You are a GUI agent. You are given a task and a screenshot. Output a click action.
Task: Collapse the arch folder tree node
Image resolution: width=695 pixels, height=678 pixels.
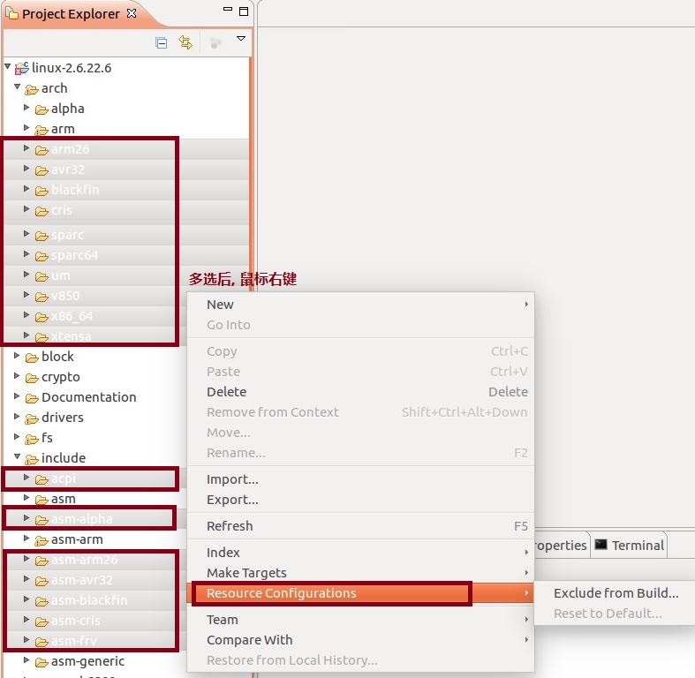click(x=18, y=87)
